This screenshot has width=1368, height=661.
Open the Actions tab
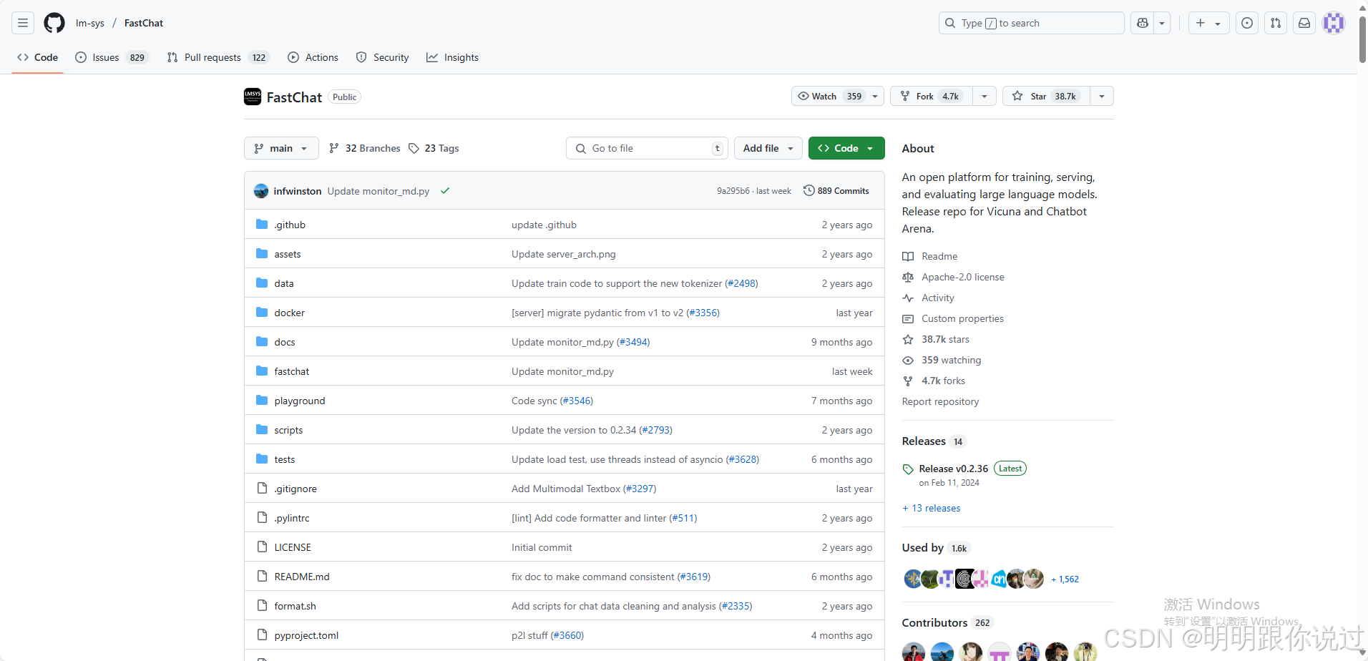coord(313,57)
